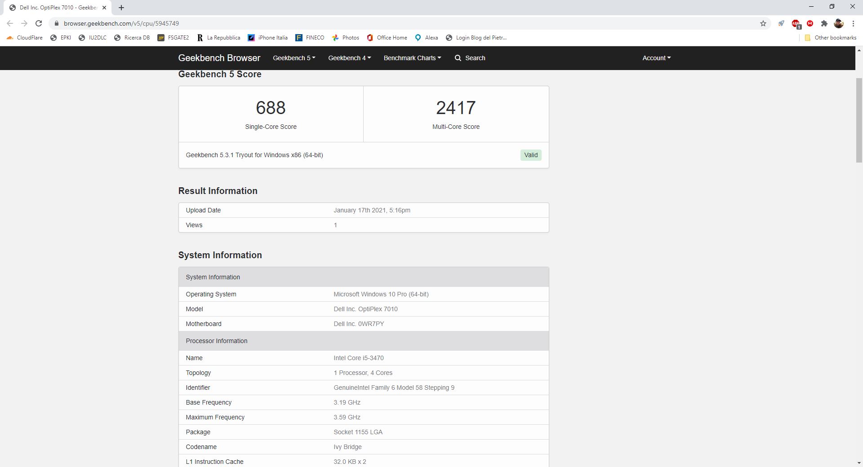Open the La Repubblica bookmark
This screenshot has height=467, width=863.
coord(218,38)
